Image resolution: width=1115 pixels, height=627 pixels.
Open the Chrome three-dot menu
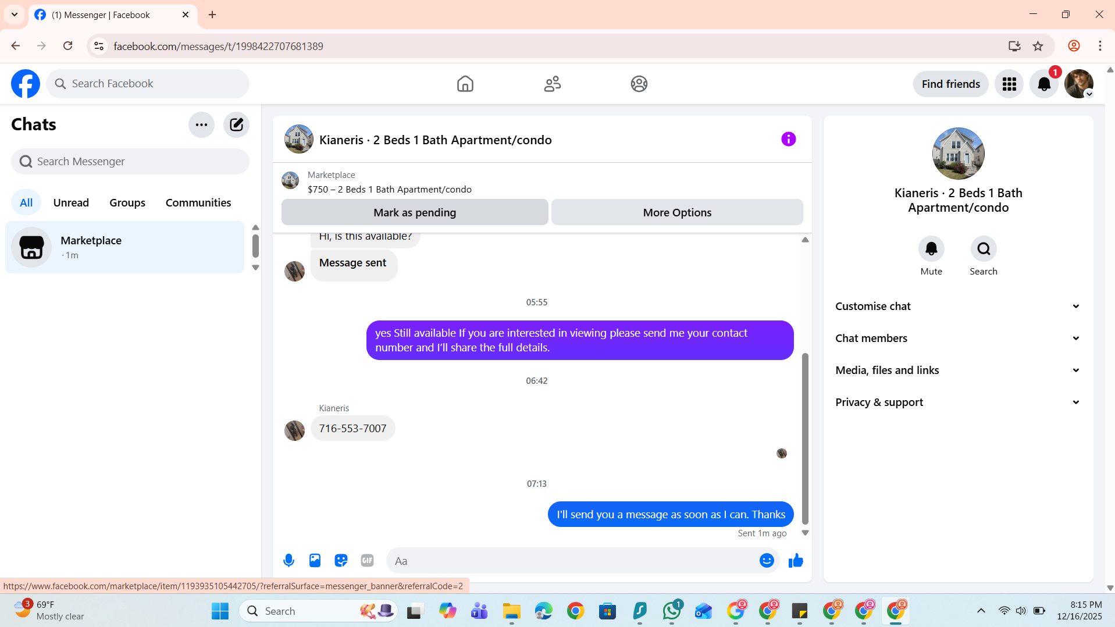click(1100, 46)
